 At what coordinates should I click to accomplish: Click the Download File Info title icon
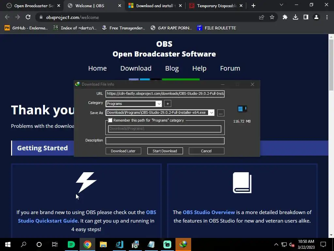coord(78,84)
